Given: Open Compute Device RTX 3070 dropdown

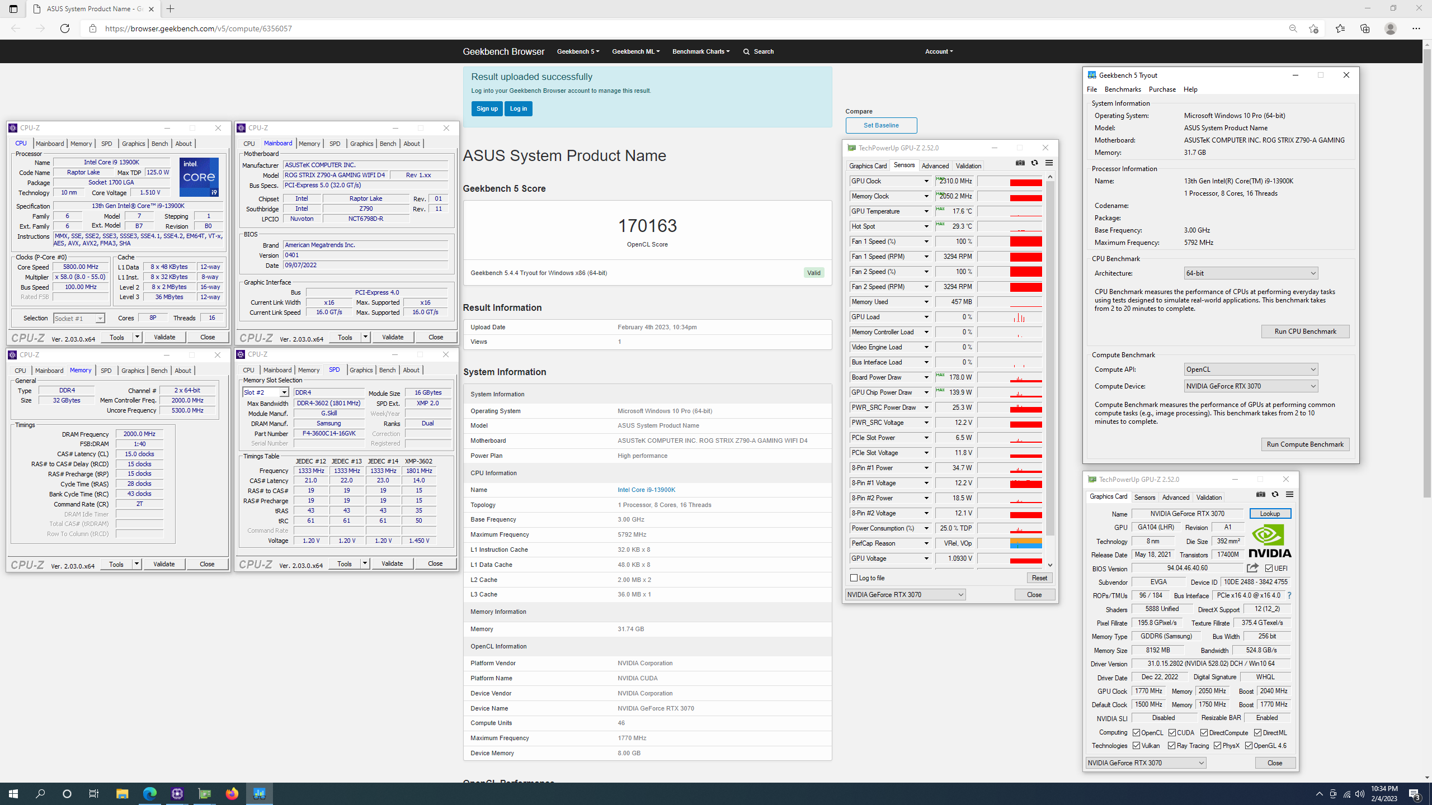Looking at the screenshot, I should [x=1251, y=386].
